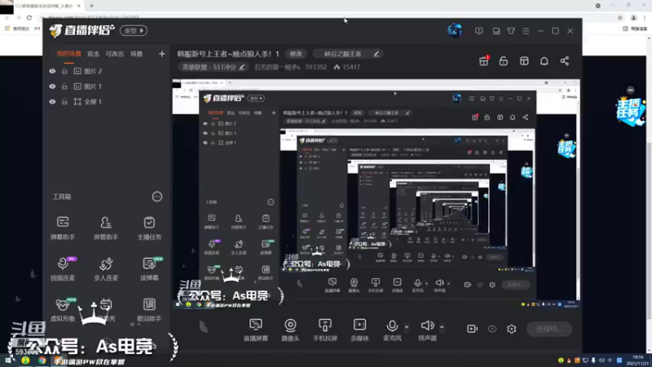Image resolution: width=652 pixels, height=367 pixels.
Task: Open the 虚拟形象 tool
Action: click(x=63, y=310)
